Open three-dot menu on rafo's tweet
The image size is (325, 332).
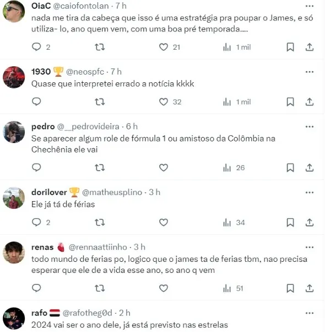tap(310, 313)
